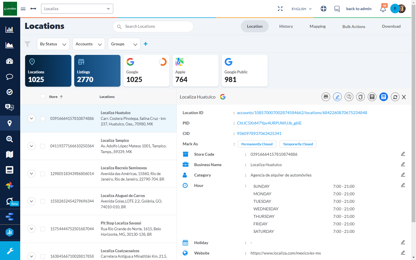416x260 pixels.
Task: Open the notifications bell icon
Action: [x=383, y=9]
